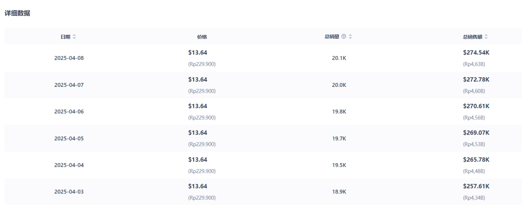Click the $274.54K revenue value

[476, 53]
